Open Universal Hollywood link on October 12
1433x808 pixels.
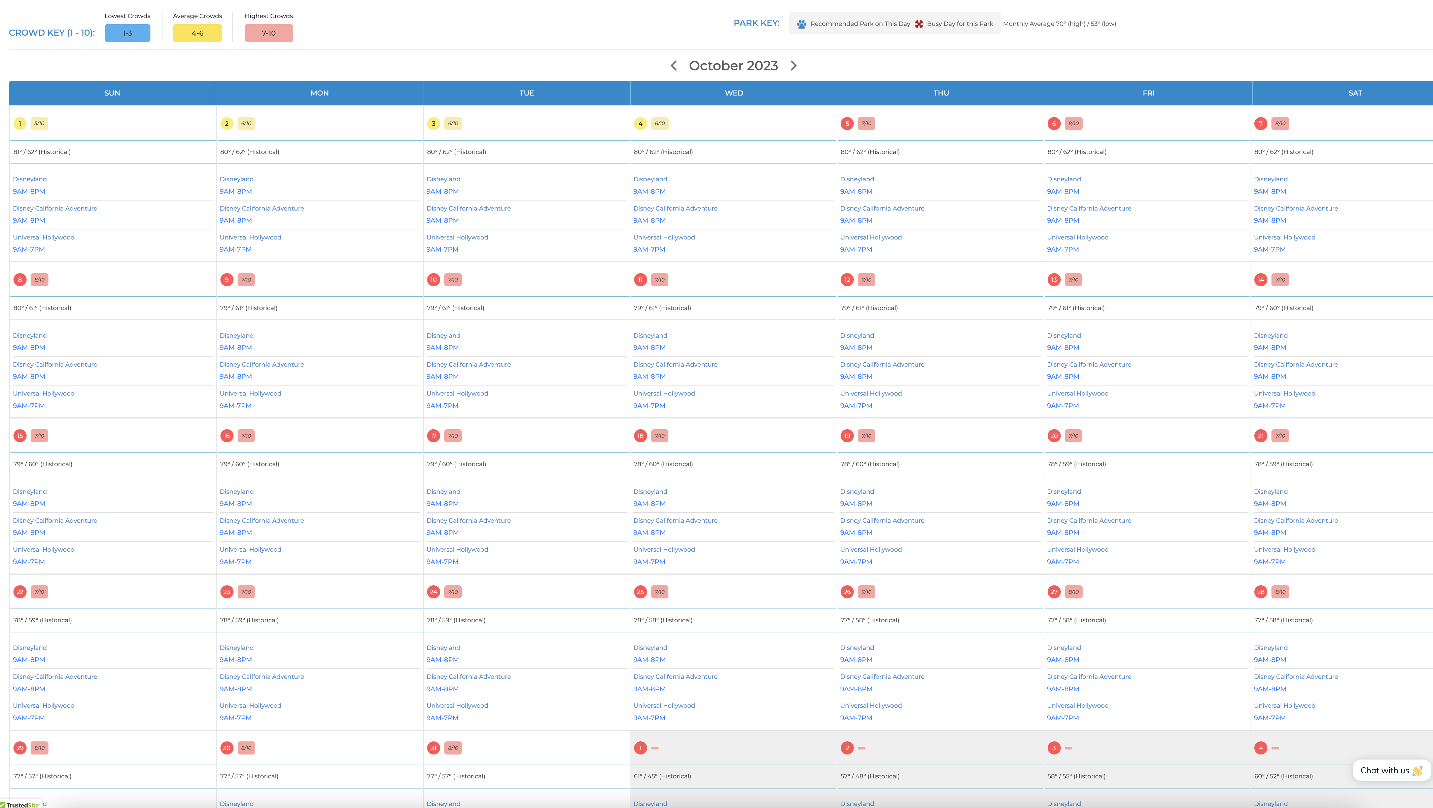click(x=871, y=393)
